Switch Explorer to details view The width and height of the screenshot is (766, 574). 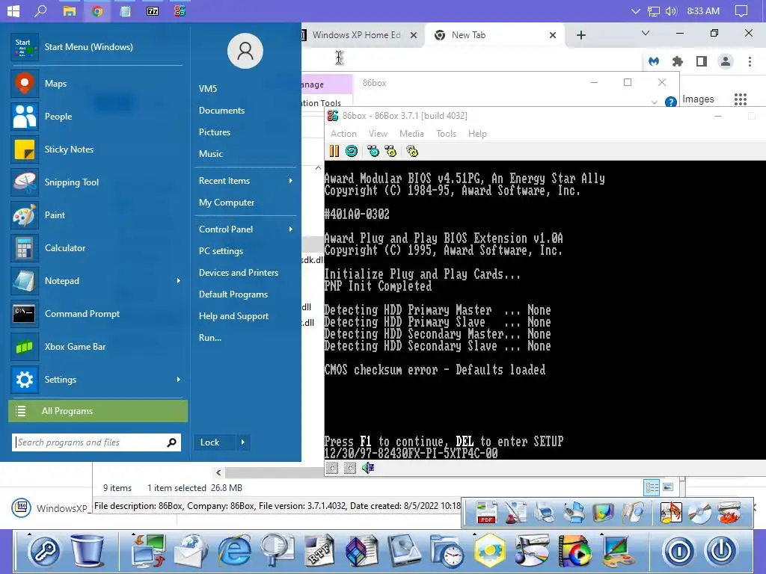pos(652,487)
